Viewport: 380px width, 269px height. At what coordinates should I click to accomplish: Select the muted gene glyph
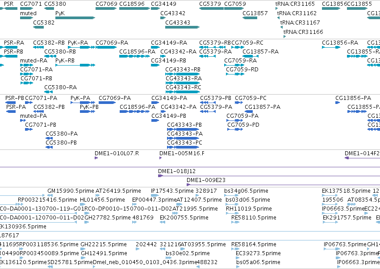(x=26, y=18)
